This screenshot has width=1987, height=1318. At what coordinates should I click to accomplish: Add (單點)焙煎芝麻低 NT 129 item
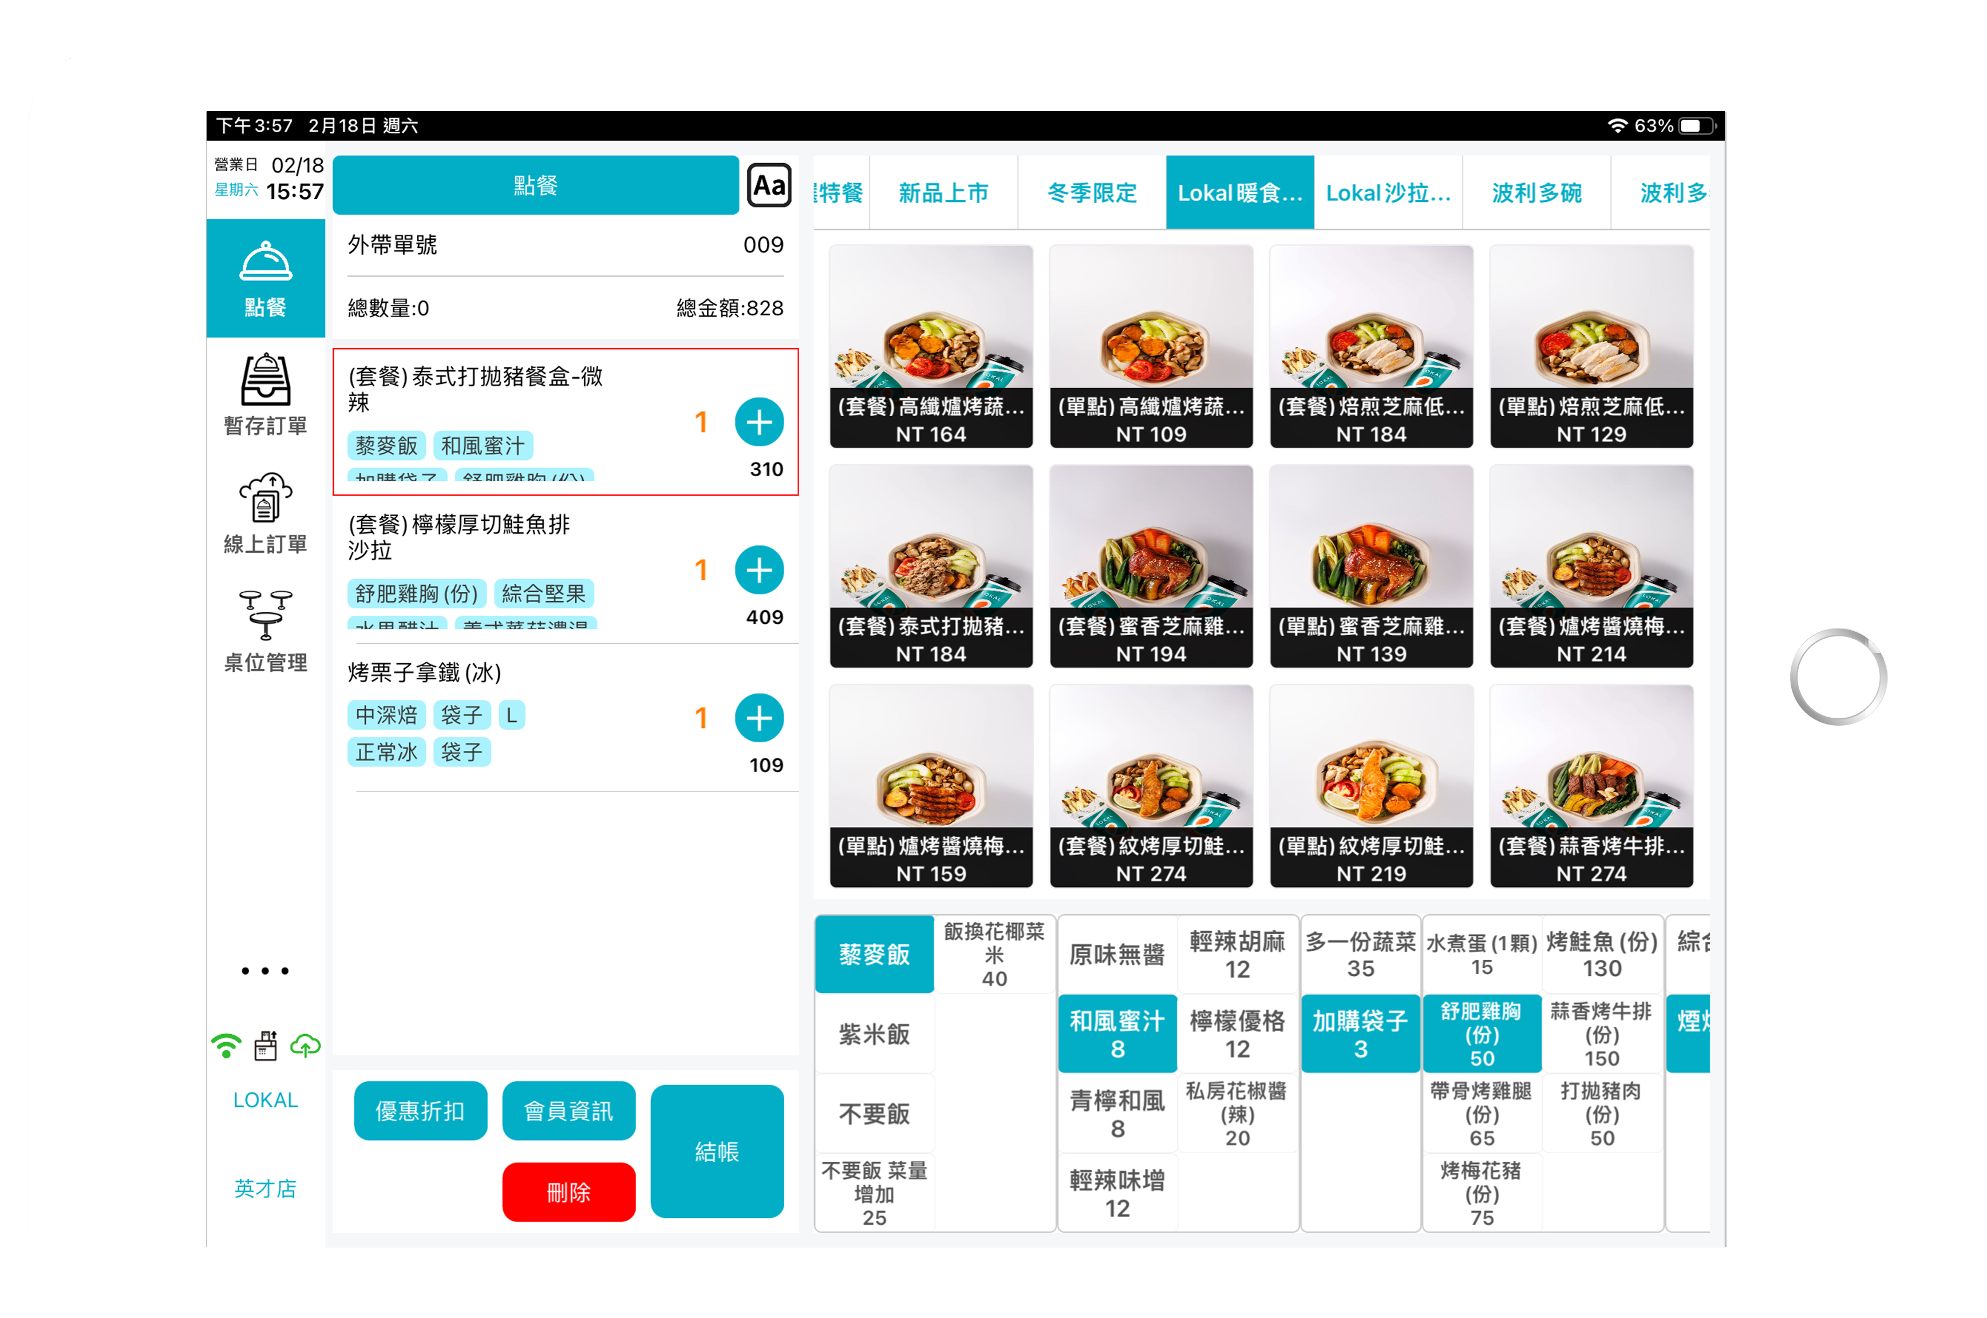click(x=1591, y=346)
